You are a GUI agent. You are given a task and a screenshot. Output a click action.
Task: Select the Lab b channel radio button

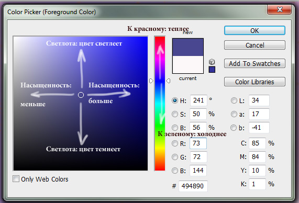[x=234, y=128]
